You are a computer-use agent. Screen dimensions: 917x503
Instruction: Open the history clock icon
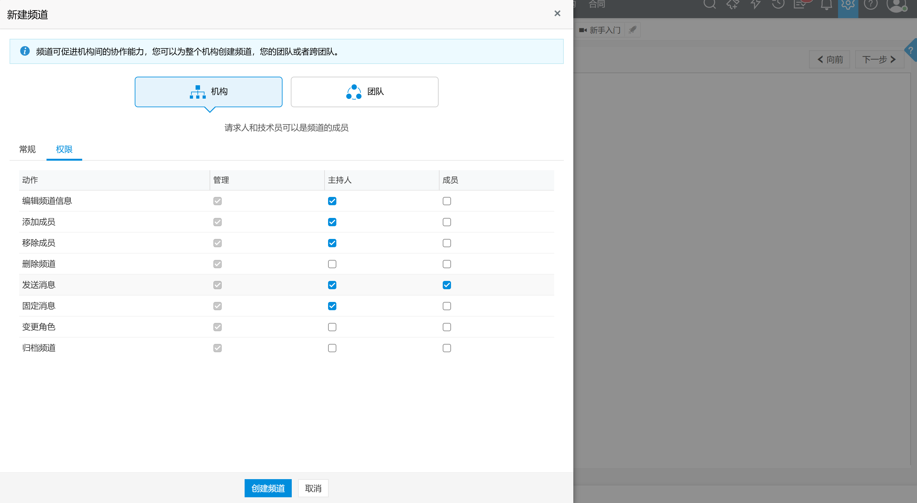point(778,4)
